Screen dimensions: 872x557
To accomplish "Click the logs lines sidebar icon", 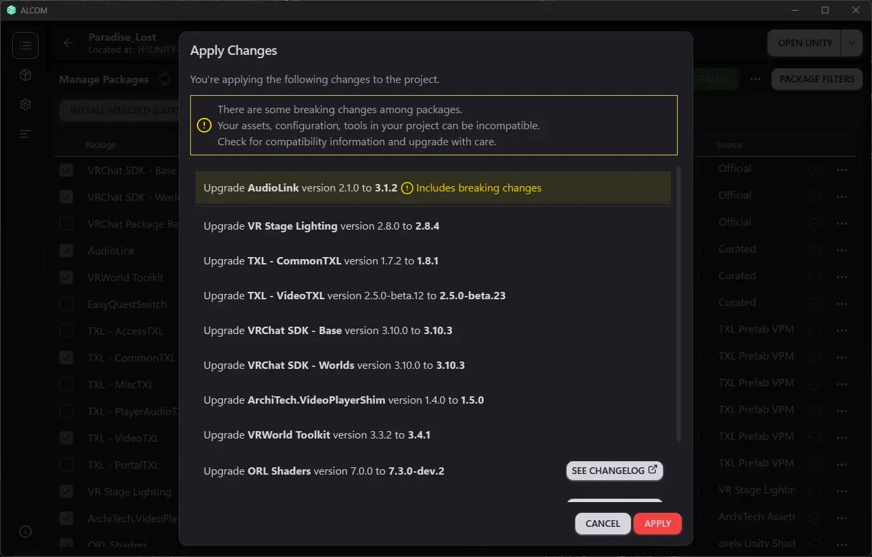I will pos(25,134).
